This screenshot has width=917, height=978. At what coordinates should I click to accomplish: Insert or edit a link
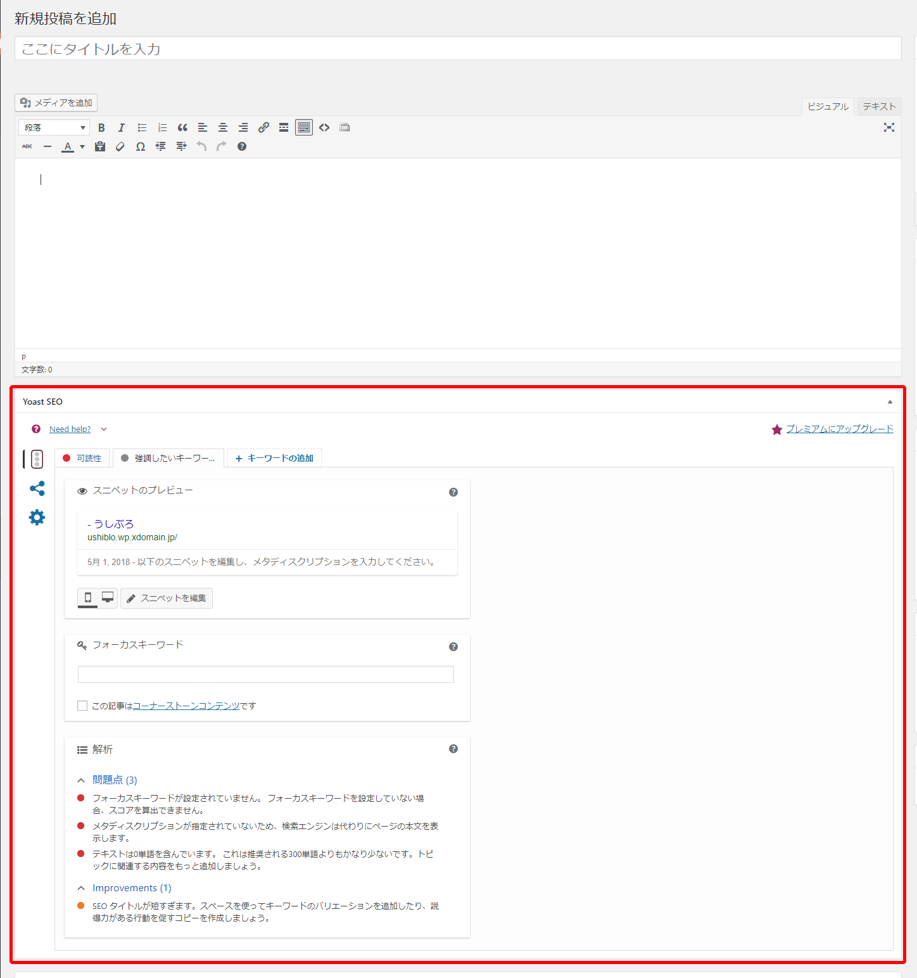(x=263, y=127)
